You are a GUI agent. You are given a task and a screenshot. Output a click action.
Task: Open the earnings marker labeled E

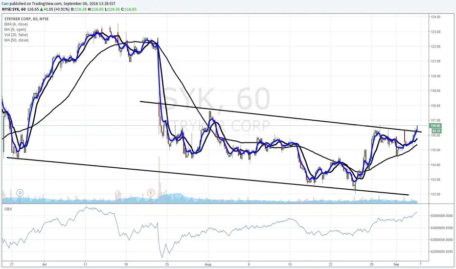(151, 193)
